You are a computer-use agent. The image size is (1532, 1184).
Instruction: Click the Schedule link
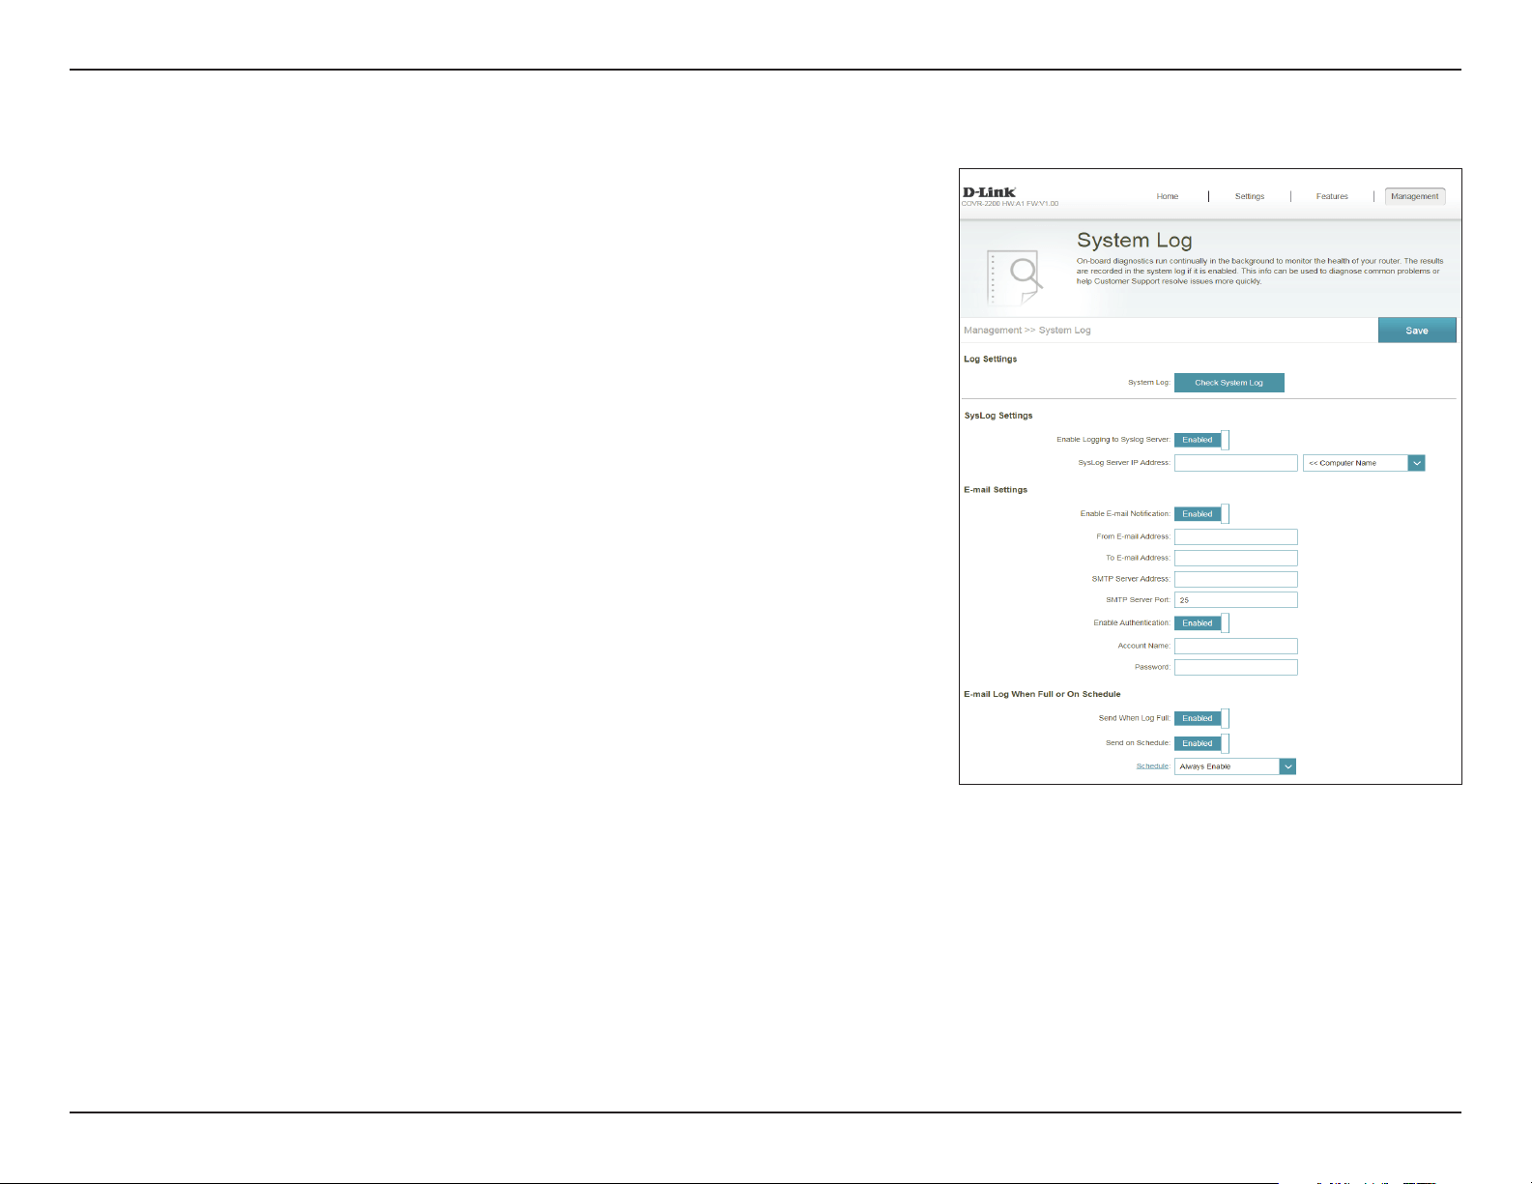point(1152,766)
